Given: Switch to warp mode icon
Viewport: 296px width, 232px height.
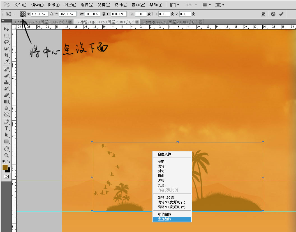Looking at the screenshot, I should (x=263, y=14).
